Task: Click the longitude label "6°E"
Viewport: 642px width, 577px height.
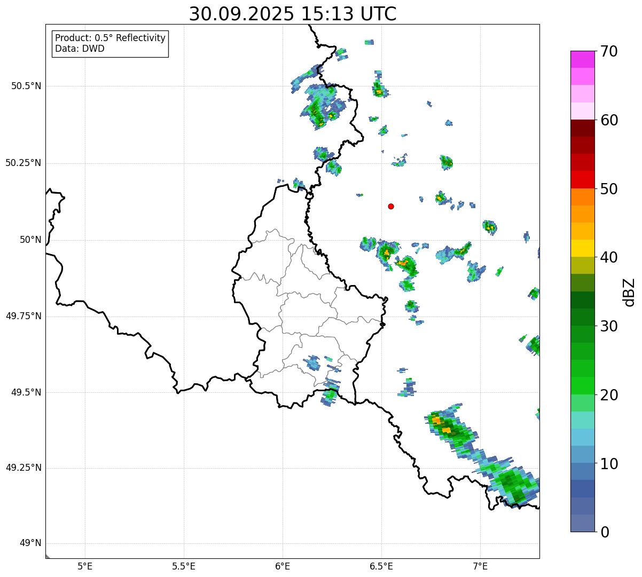Action: point(283,566)
